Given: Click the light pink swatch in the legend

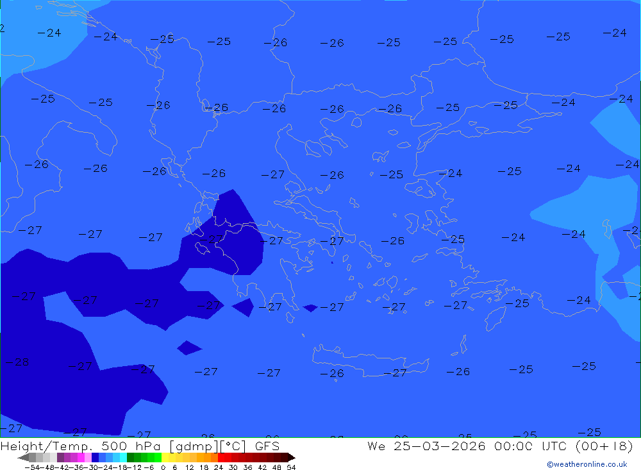Looking at the screenshot, I should (88, 457).
